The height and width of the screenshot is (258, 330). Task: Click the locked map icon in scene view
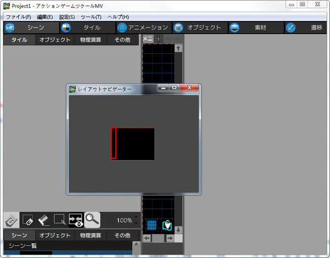pyautogui.click(x=167, y=225)
